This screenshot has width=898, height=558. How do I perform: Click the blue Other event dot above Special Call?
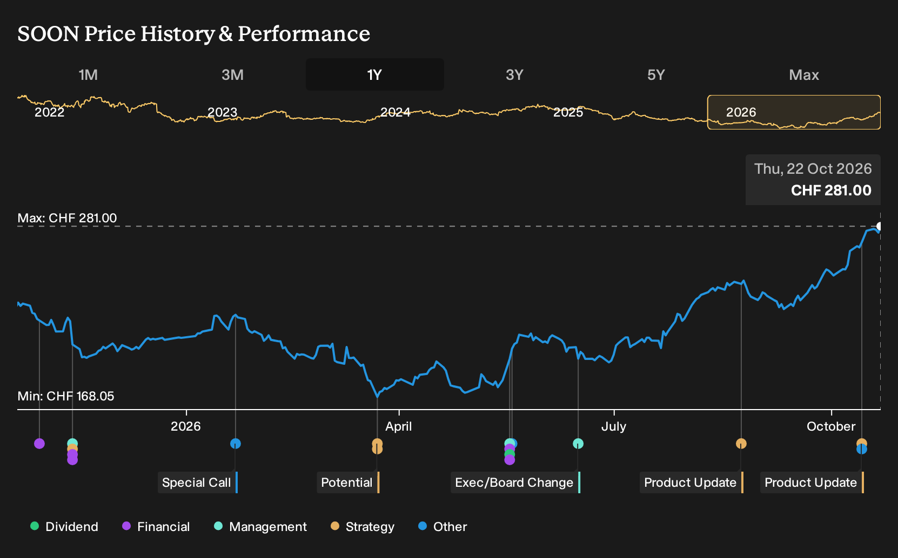(x=236, y=444)
